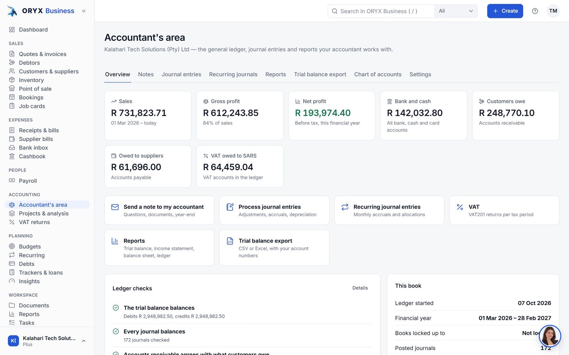Open Inventory from sidebar

(x=47, y=80)
